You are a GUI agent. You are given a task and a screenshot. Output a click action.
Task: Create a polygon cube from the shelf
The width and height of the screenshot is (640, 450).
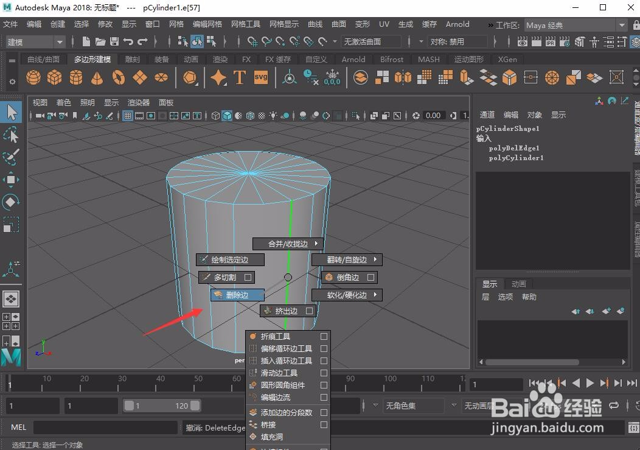pos(55,77)
